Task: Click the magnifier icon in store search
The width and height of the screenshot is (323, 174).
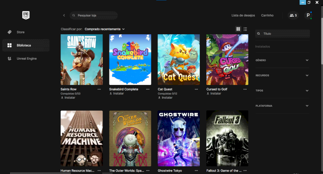Action: click(73, 15)
